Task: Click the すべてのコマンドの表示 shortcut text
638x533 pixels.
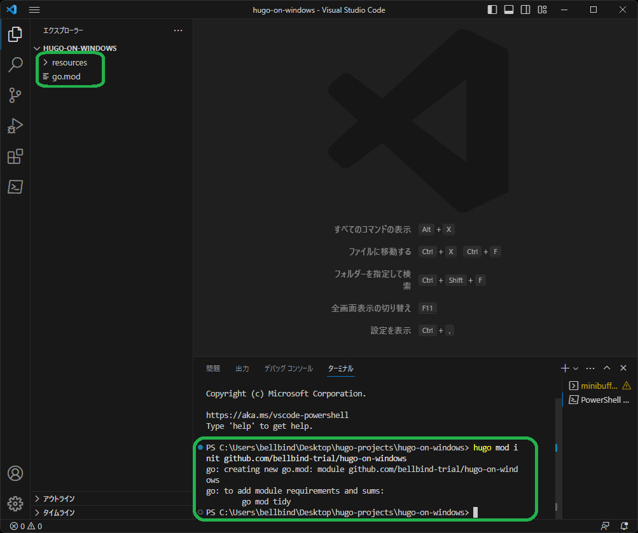Action: point(372,229)
